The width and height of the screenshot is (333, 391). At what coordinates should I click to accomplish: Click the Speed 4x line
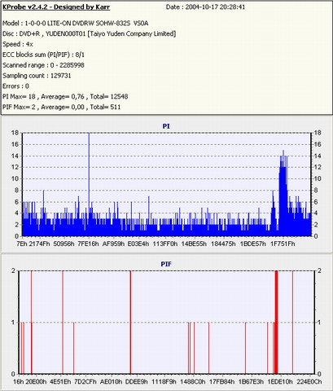18,44
